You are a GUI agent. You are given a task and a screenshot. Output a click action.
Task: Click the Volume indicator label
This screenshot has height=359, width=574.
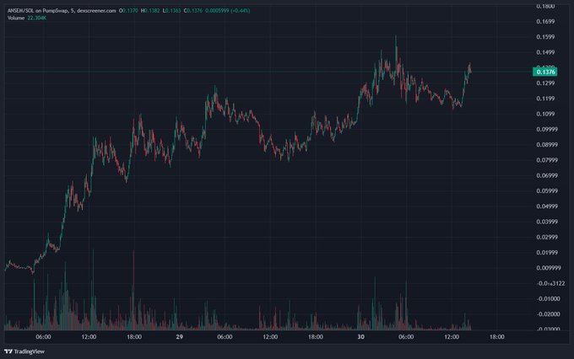[x=16, y=18]
